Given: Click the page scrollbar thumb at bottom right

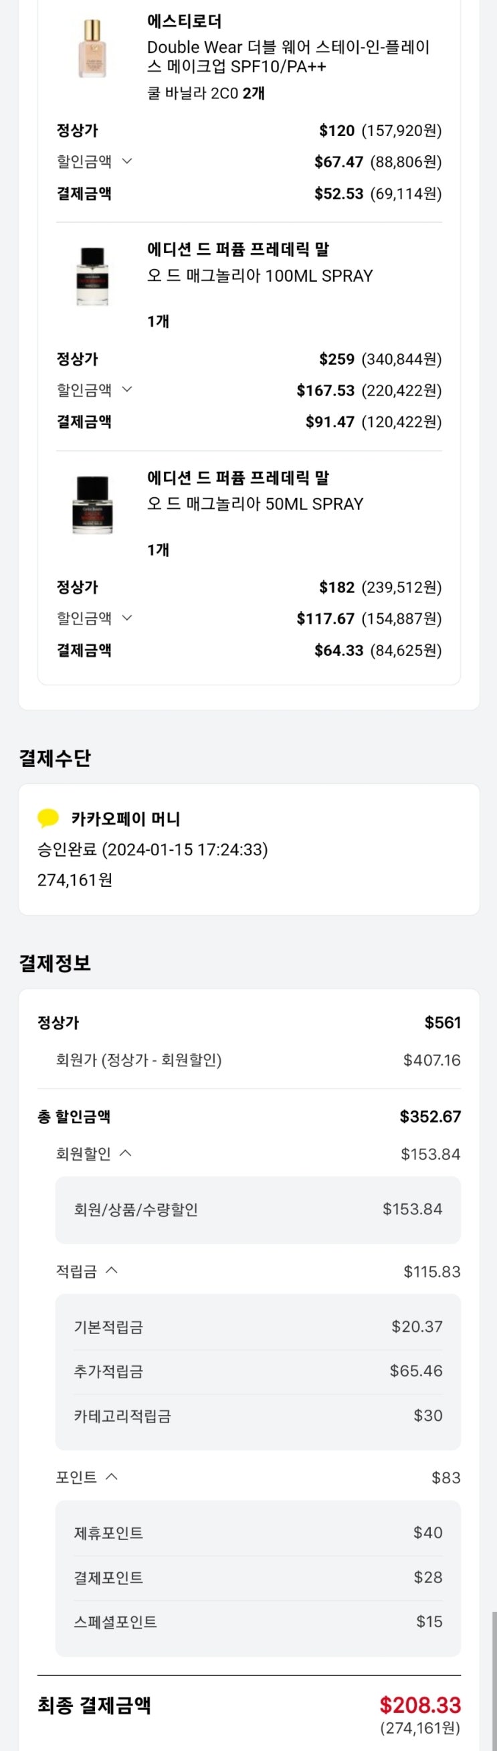Looking at the screenshot, I should point(494,1679).
